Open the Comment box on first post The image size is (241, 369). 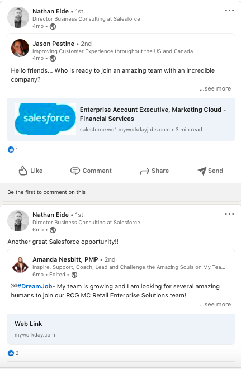(x=91, y=171)
